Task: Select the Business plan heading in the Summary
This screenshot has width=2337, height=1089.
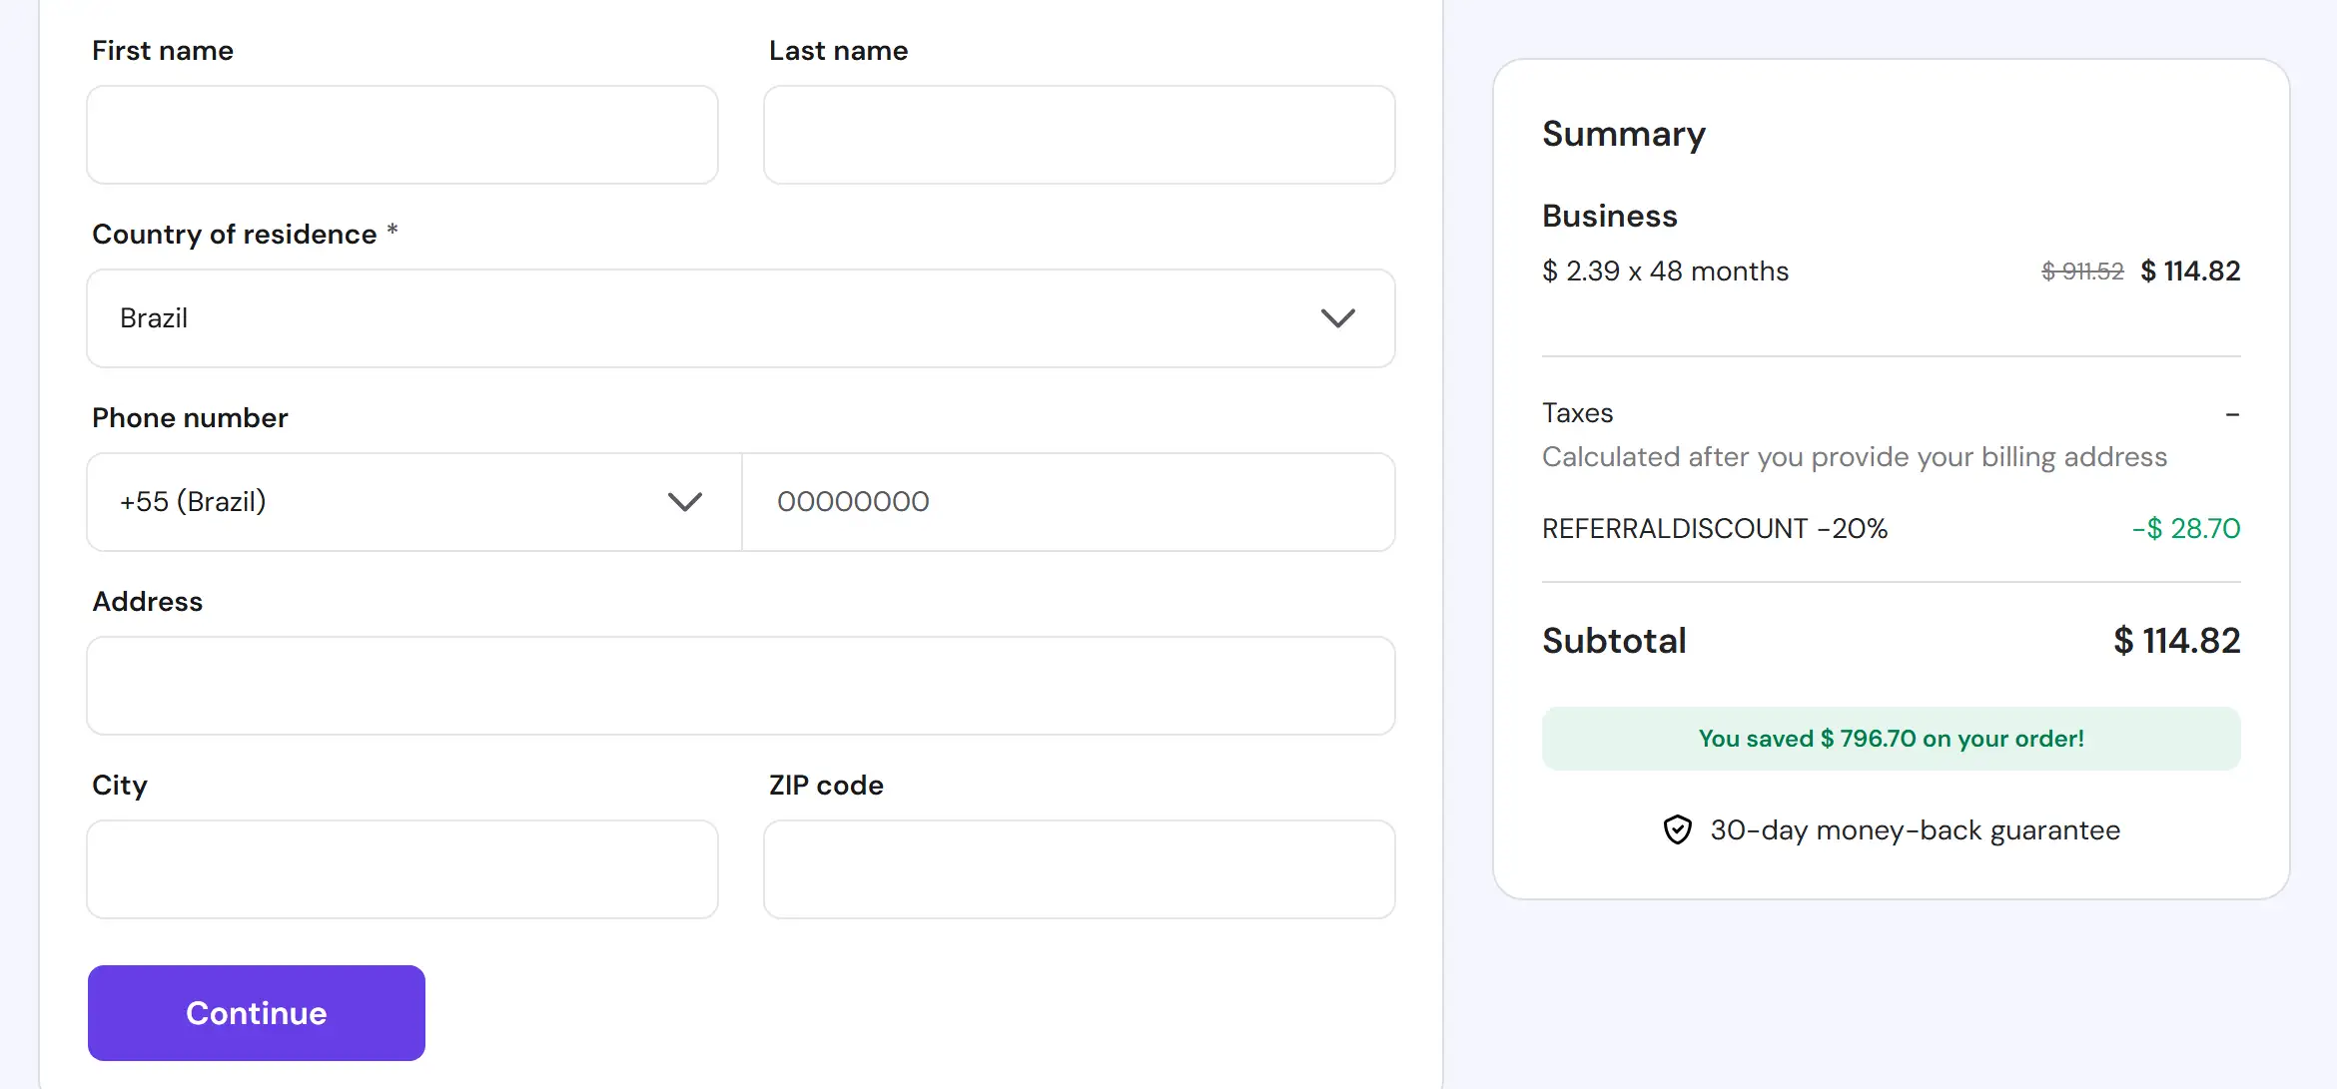Action: point(1609,216)
